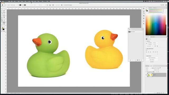Toggle lock position icon in Layers
Screen dimensions: 169x95
click(151, 72)
